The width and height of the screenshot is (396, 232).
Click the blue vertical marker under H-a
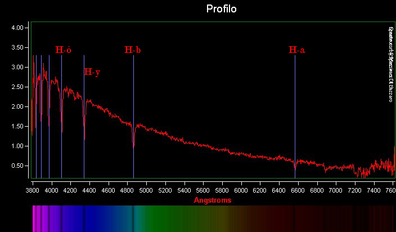(x=295, y=113)
